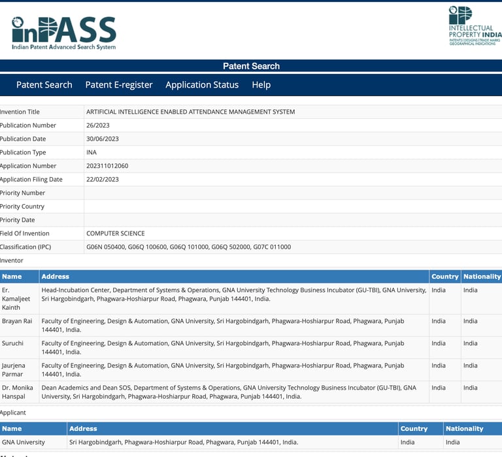This screenshot has width=502, height=457.
Task: Select inventor Dr. Monika Hanspal
Action: [17, 392]
